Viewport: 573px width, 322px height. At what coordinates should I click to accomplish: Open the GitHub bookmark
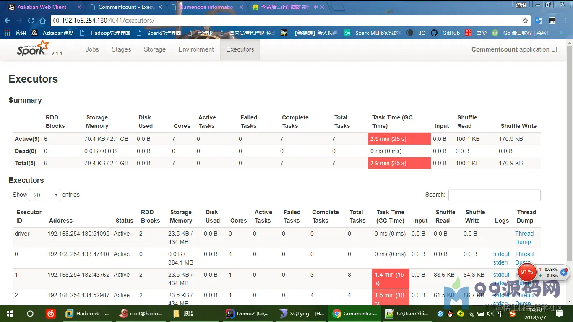tap(445, 33)
